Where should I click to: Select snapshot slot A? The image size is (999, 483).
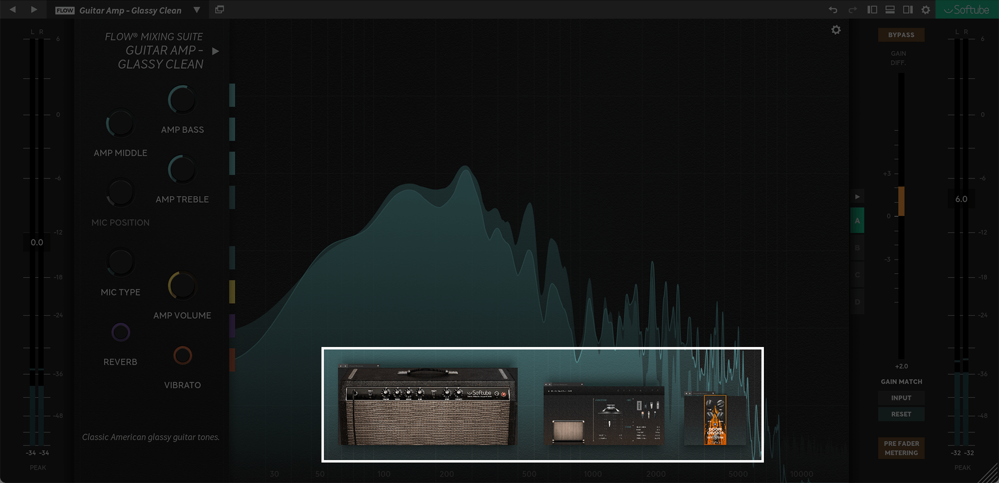pos(857,221)
